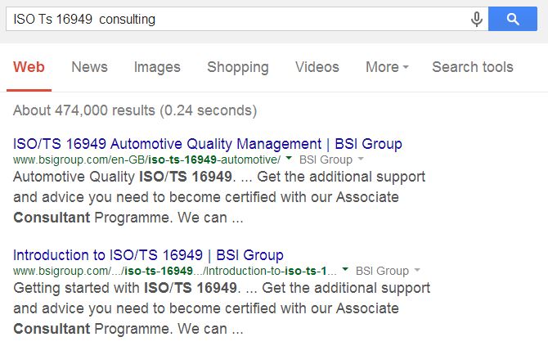Expand the More dropdown menu
Screen dimensions: 548x346
[387, 67]
